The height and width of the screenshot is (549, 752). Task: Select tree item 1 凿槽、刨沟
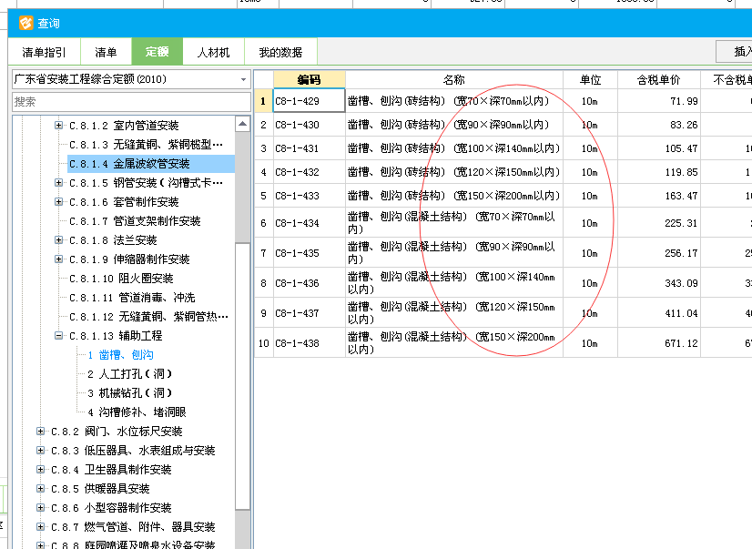(121, 355)
